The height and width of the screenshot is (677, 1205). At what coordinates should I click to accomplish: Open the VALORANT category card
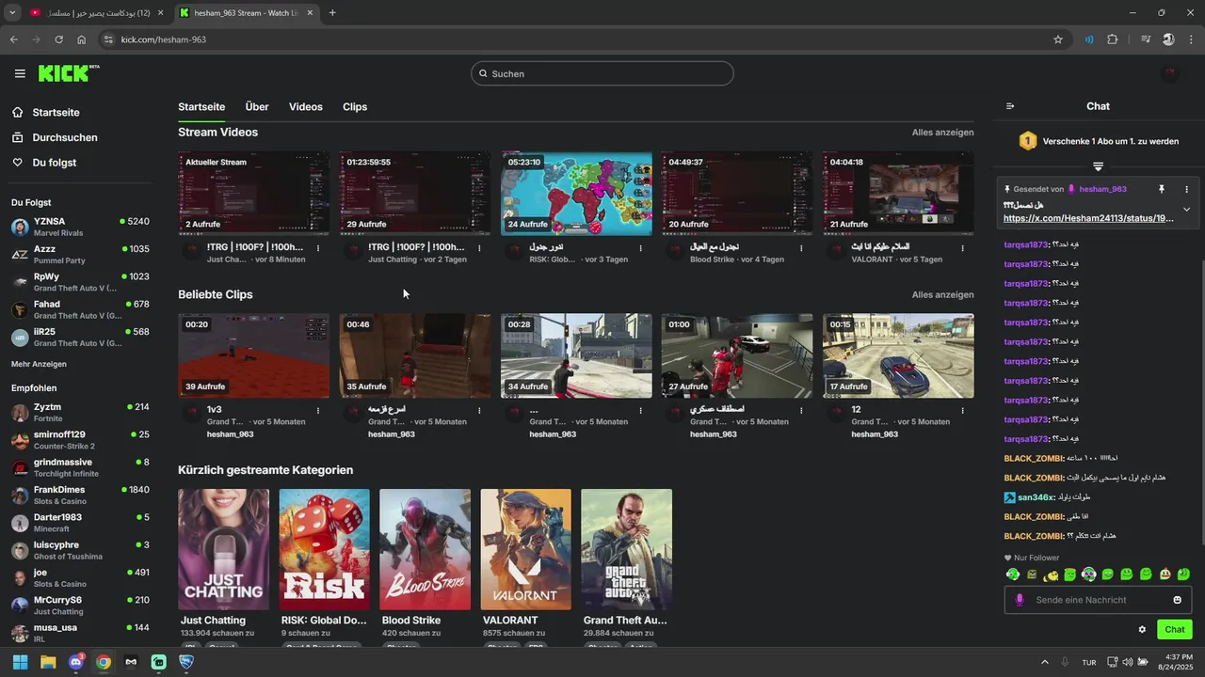point(525,549)
